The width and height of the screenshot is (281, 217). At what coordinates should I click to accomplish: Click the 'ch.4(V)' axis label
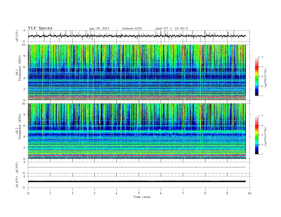pos(17,182)
